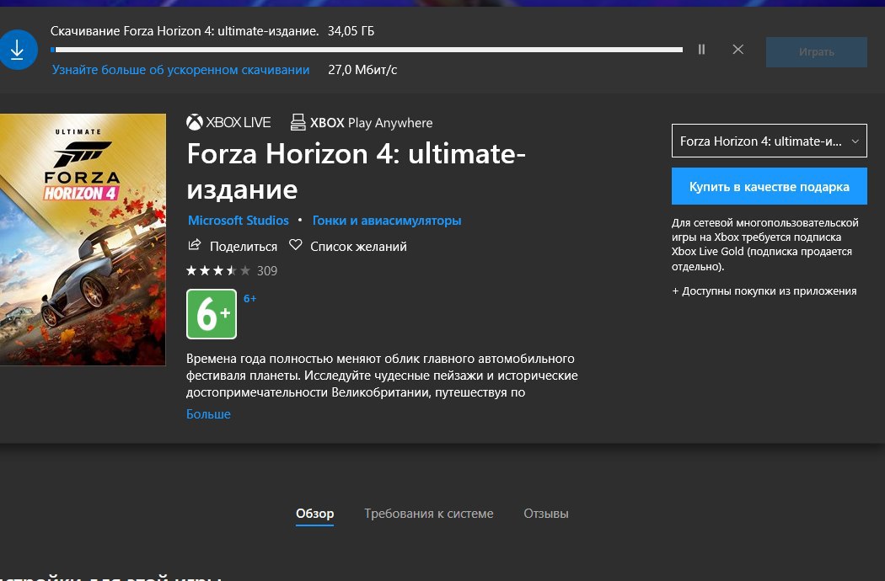The image size is (885, 581).
Task: Click the 27,0 Мбит/с speed text
Action: (362, 70)
